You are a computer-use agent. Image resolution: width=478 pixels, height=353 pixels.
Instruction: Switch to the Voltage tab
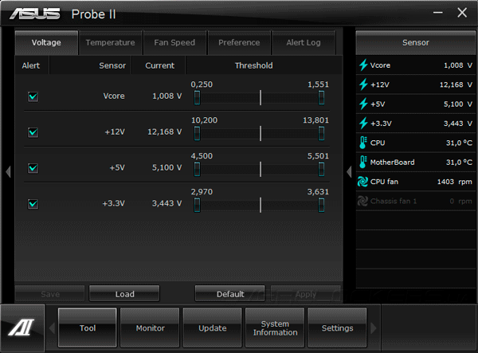46,43
